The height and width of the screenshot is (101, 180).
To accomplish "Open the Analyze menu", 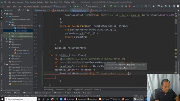I will 33,2.
